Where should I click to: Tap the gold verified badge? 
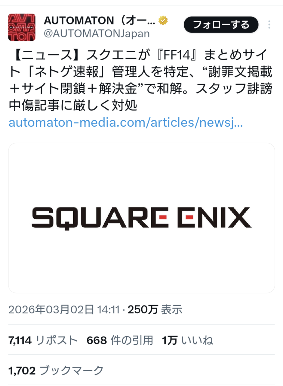163,21
